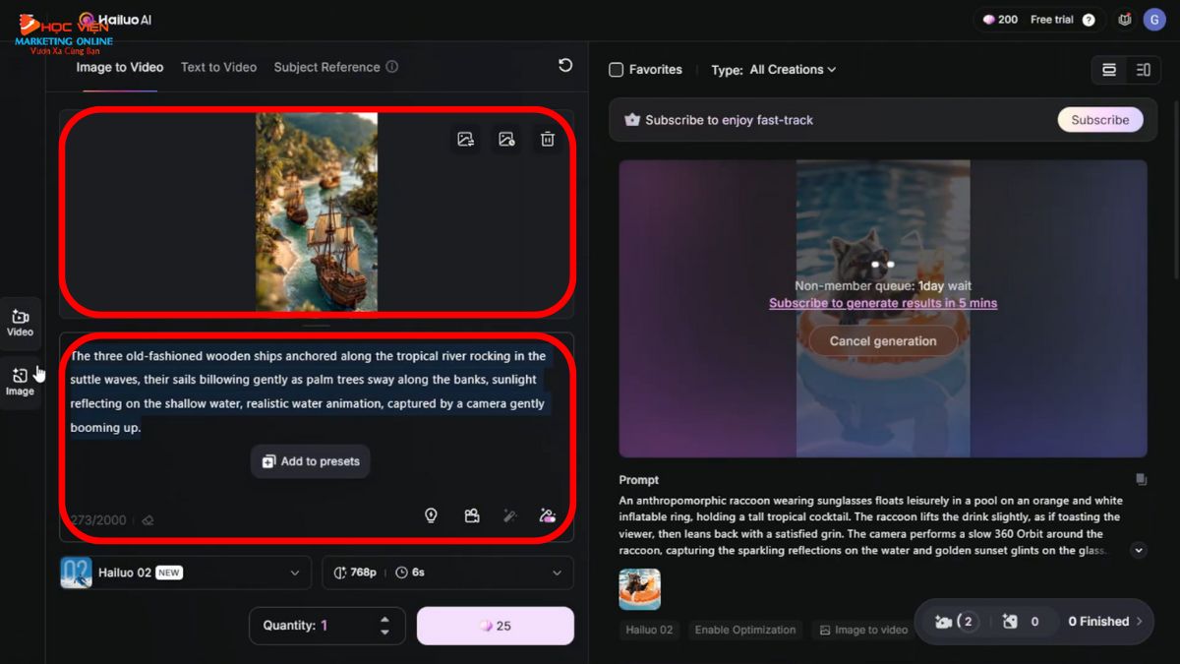Open the raccoon reference thumbnail
Screen dimensions: 1180x664
tap(640, 589)
